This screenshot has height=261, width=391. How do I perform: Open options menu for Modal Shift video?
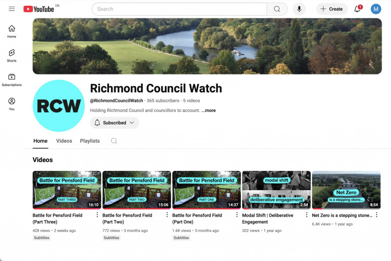pos(307,215)
